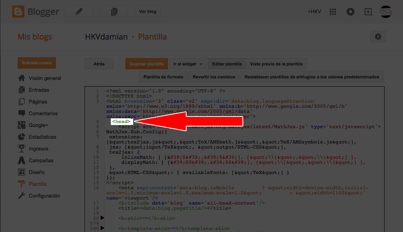Click the HKVdamian blog title

click(x=106, y=37)
